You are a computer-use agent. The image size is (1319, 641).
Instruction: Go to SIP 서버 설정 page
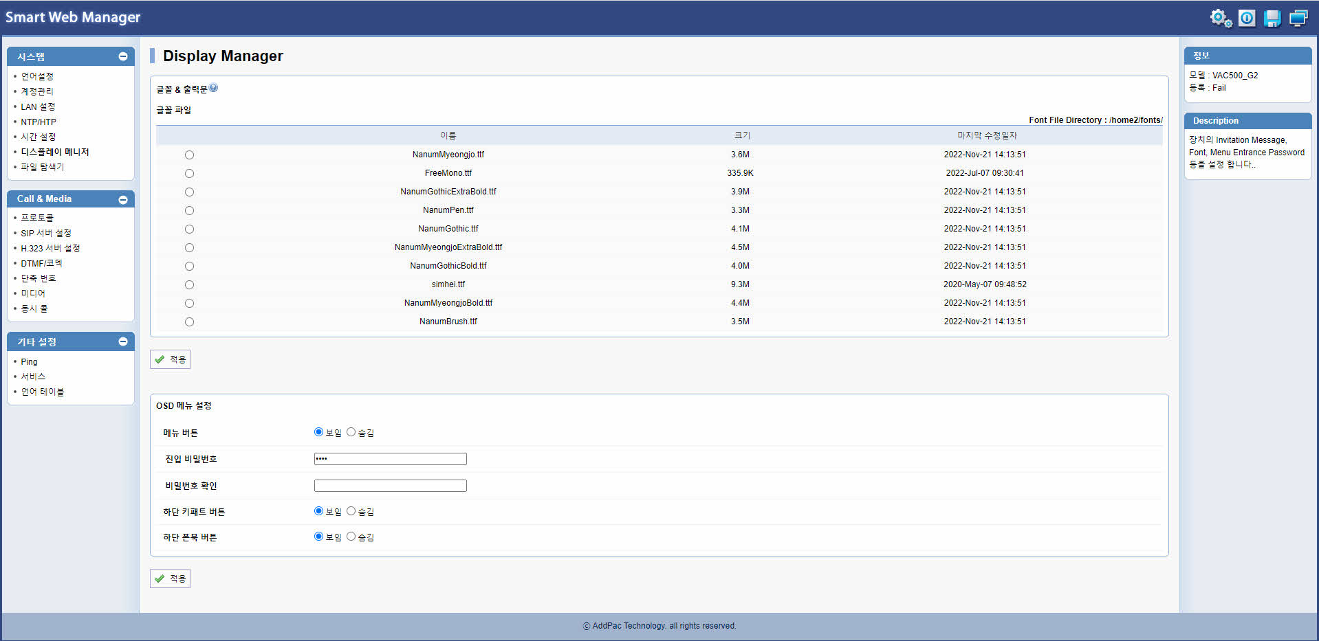pos(45,233)
